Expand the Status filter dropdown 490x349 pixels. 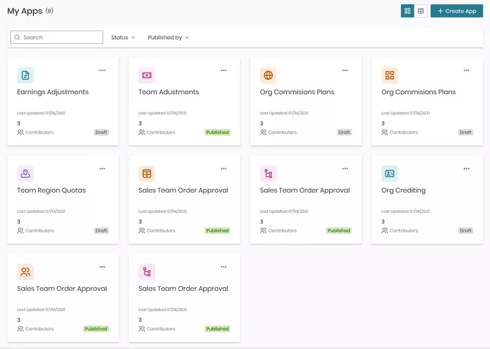[123, 38]
